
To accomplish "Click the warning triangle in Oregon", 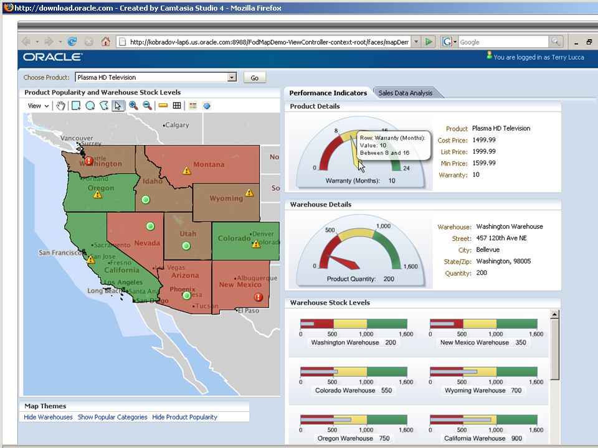I will 98,195.
